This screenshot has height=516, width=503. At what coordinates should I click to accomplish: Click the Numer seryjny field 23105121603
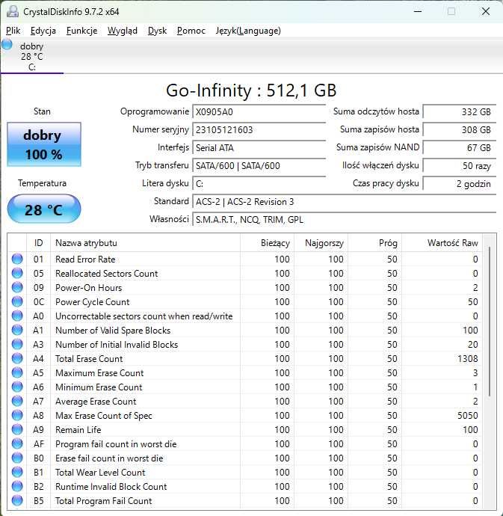click(x=259, y=129)
